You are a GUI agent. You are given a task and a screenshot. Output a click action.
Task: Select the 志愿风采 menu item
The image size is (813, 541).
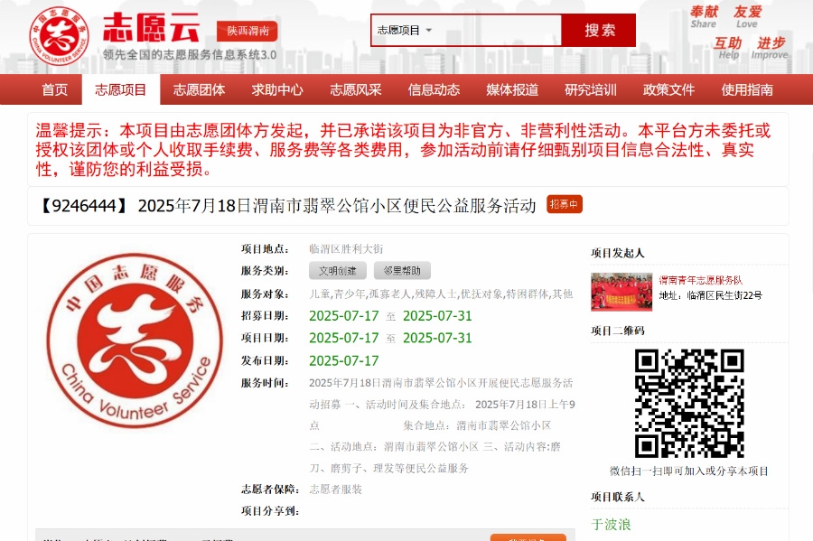[x=355, y=89]
